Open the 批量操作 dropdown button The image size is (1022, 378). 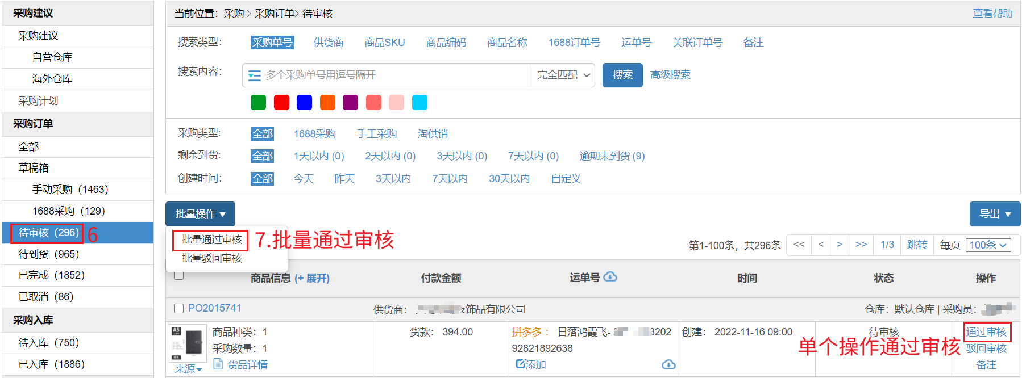click(200, 214)
